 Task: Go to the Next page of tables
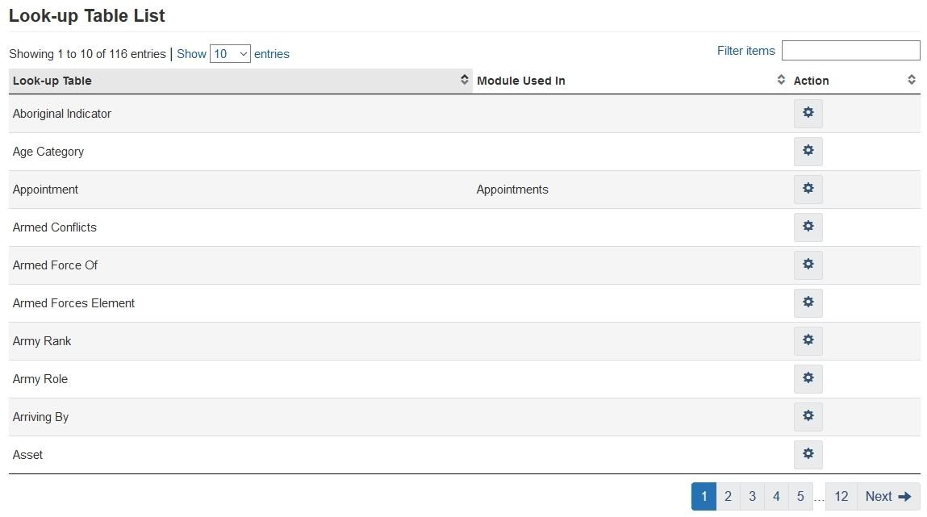click(x=888, y=496)
